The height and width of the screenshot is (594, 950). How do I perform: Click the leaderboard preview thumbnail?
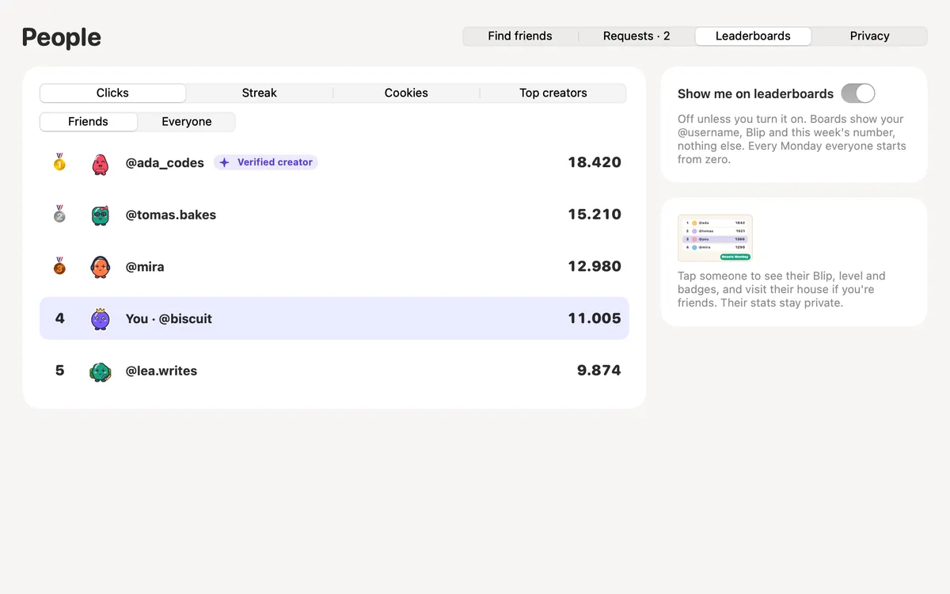coord(715,238)
